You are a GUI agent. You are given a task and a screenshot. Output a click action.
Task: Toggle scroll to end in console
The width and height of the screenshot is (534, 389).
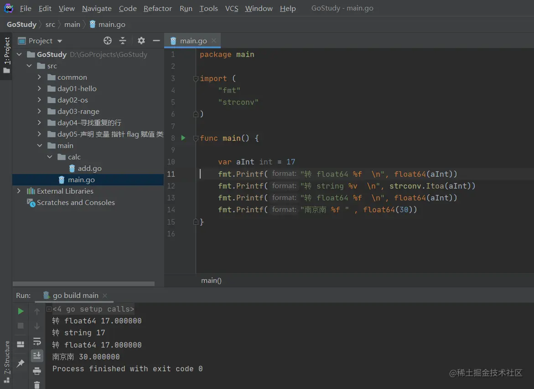coord(37,356)
